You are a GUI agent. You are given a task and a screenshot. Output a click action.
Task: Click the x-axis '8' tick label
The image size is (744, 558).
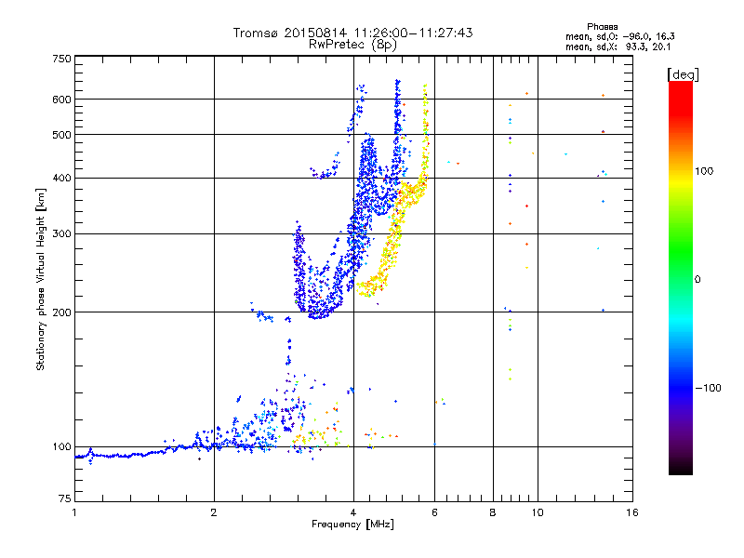click(x=493, y=512)
